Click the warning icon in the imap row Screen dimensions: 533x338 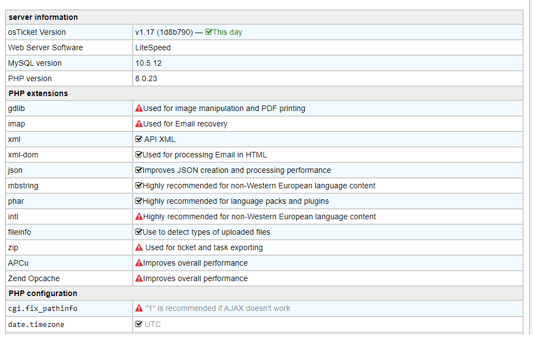139,124
